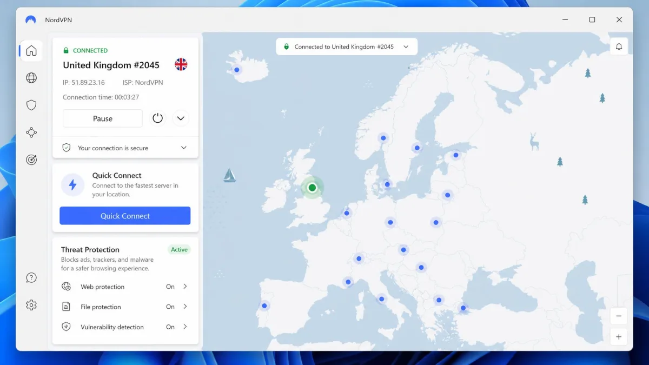The width and height of the screenshot is (649, 365).
Task: Click the United Kingdom flag icon
Action: [x=181, y=64]
